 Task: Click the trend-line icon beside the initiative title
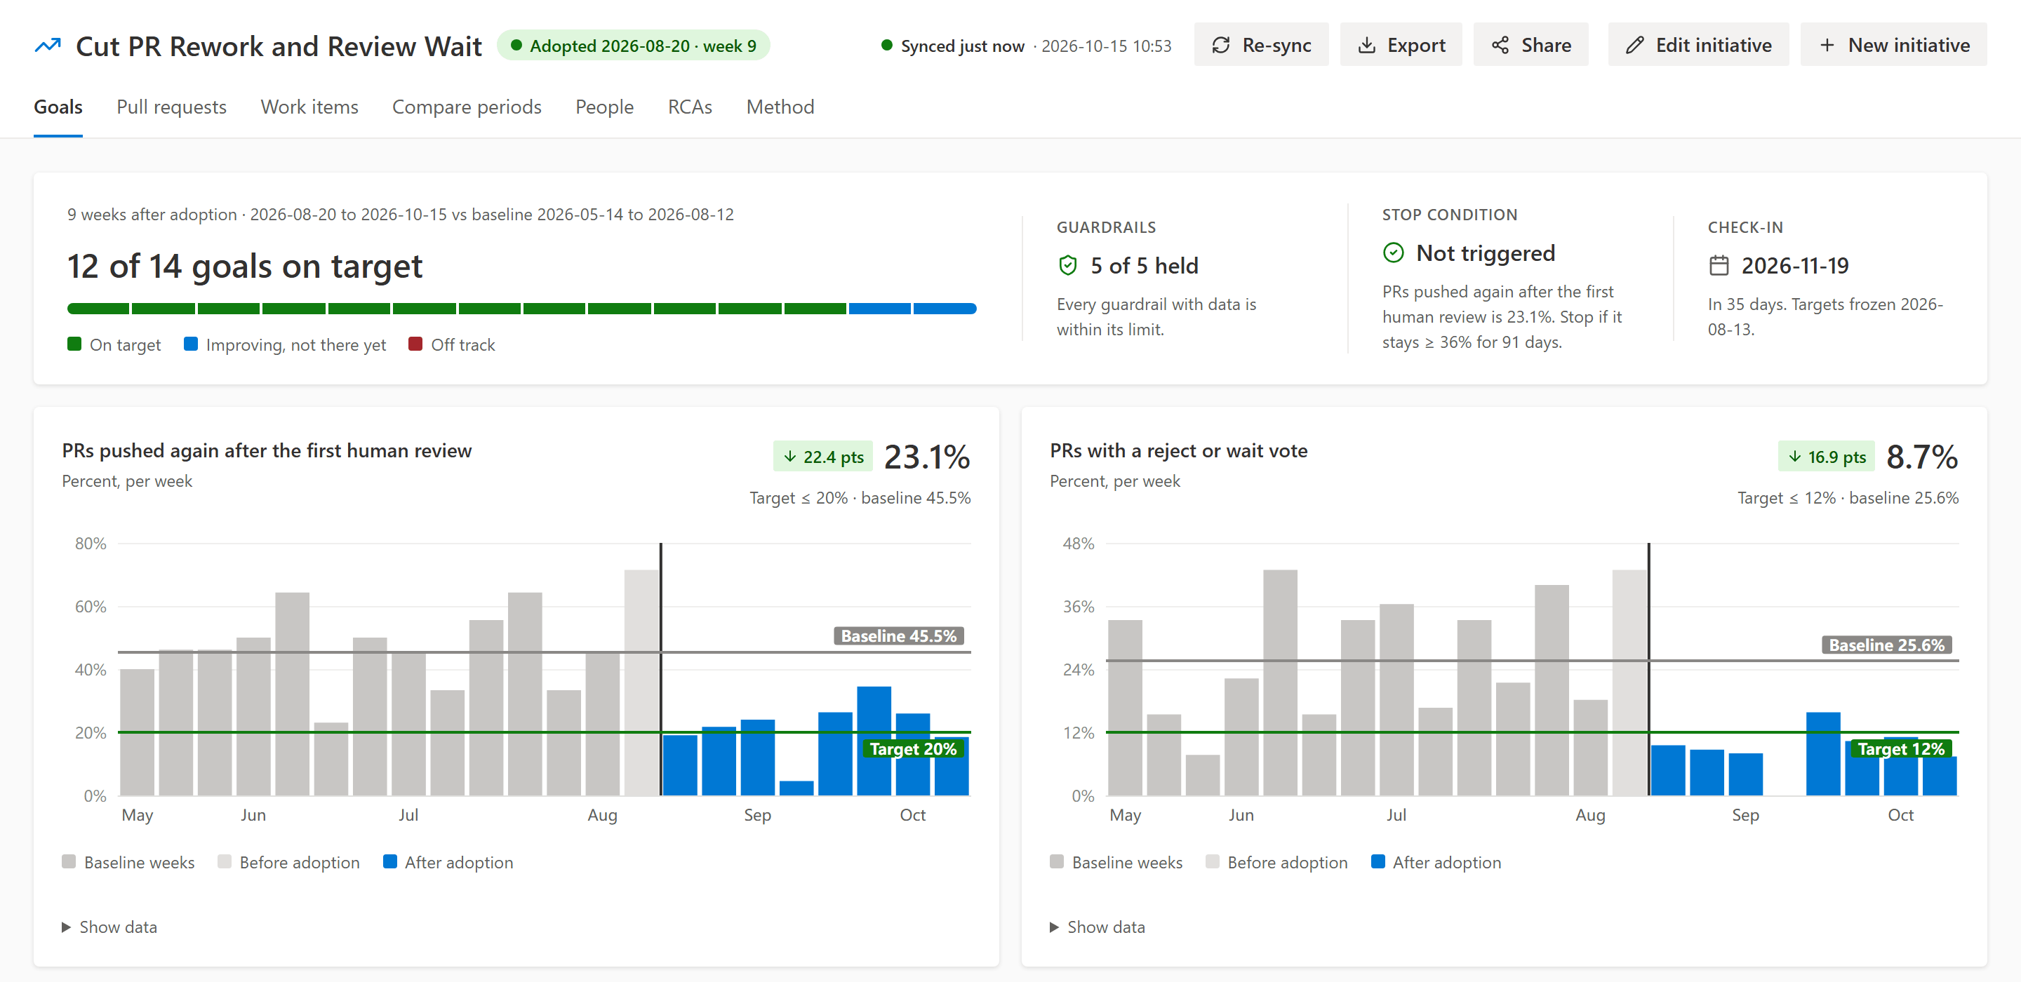coord(48,46)
